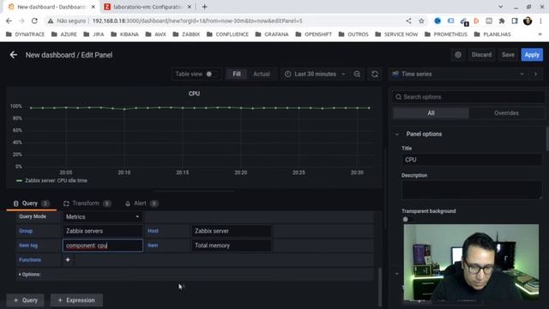The image size is (549, 309).
Task: Switch to the Transform tab
Action: click(x=87, y=203)
